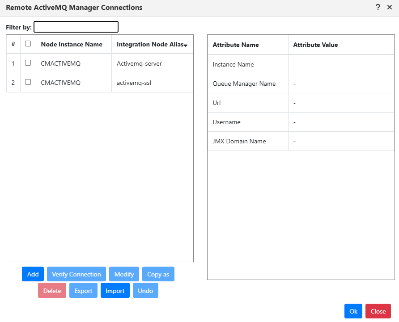
Task: Sort by Node Instance Name header
Action: (72, 45)
